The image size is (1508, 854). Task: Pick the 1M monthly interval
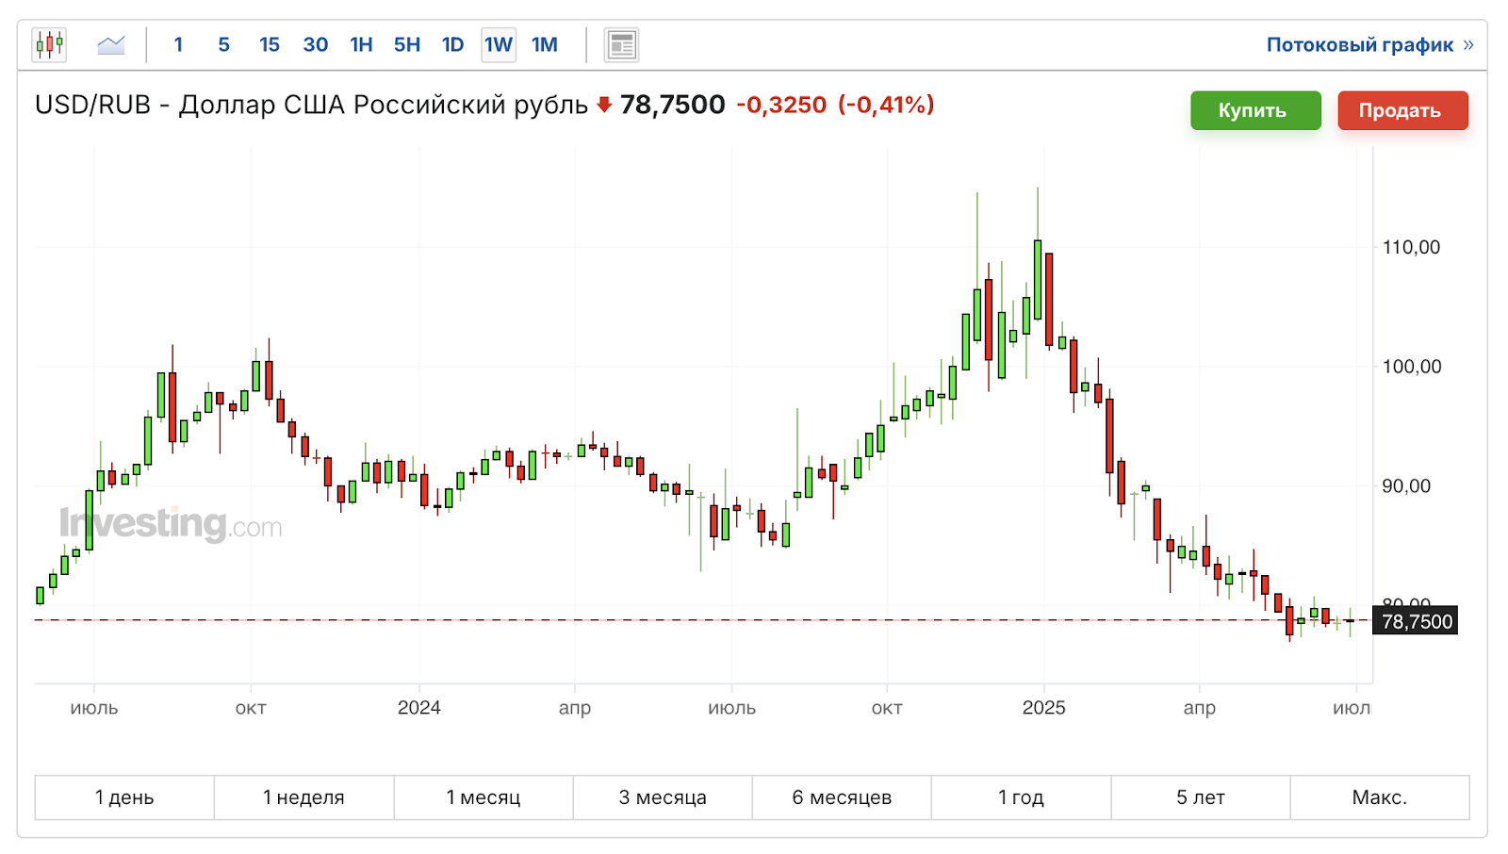(x=545, y=44)
